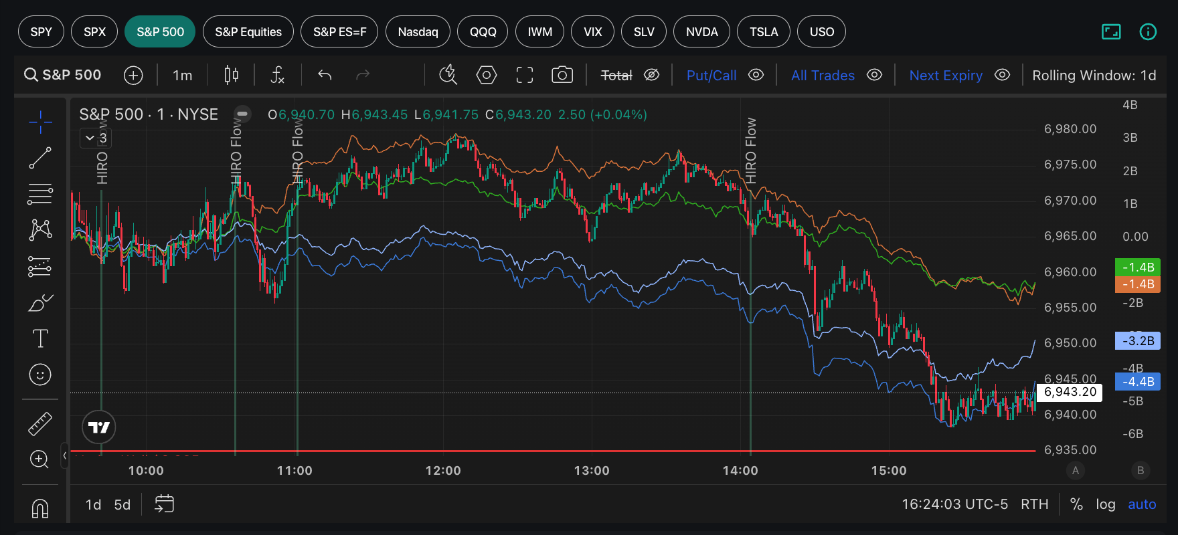Open the alert creation icon
Viewport: 1178px width, 535px height.
[448, 75]
